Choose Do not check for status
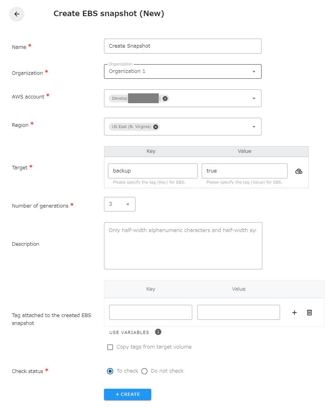The height and width of the screenshot is (410, 336). (144, 371)
